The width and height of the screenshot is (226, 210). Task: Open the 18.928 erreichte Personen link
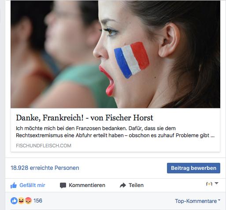[x=45, y=168]
